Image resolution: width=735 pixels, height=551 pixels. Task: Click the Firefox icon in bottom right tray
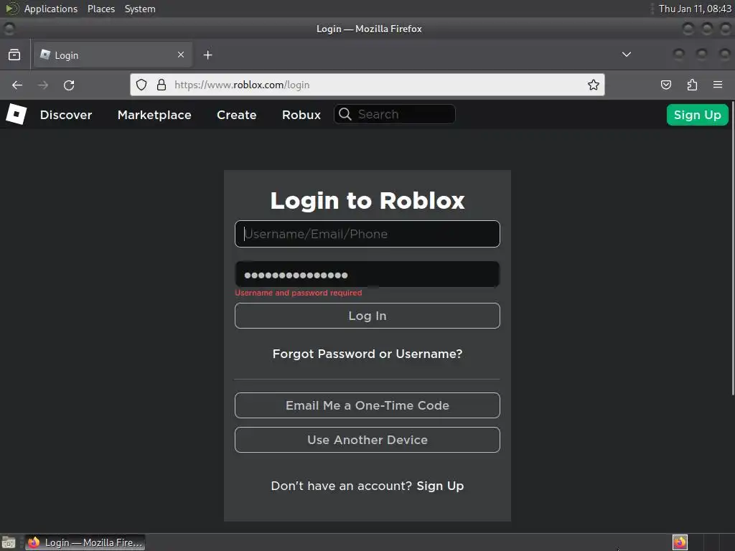pyautogui.click(x=680, y=542)
